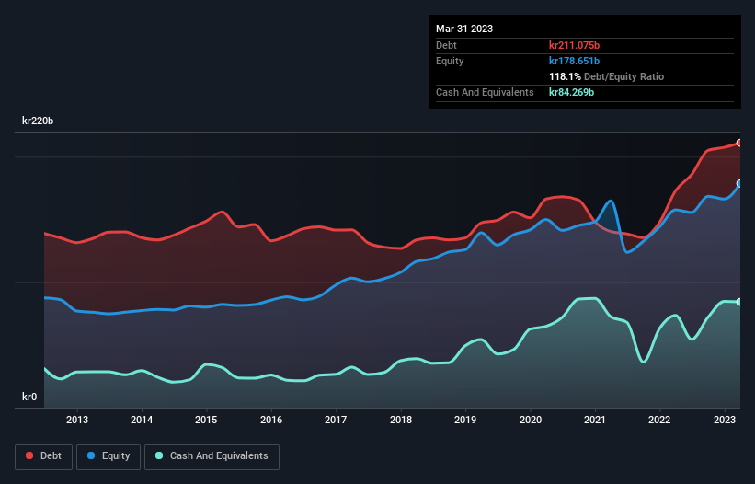Click tooltip's Cash And Equivalents row label

tap(485, 92)
